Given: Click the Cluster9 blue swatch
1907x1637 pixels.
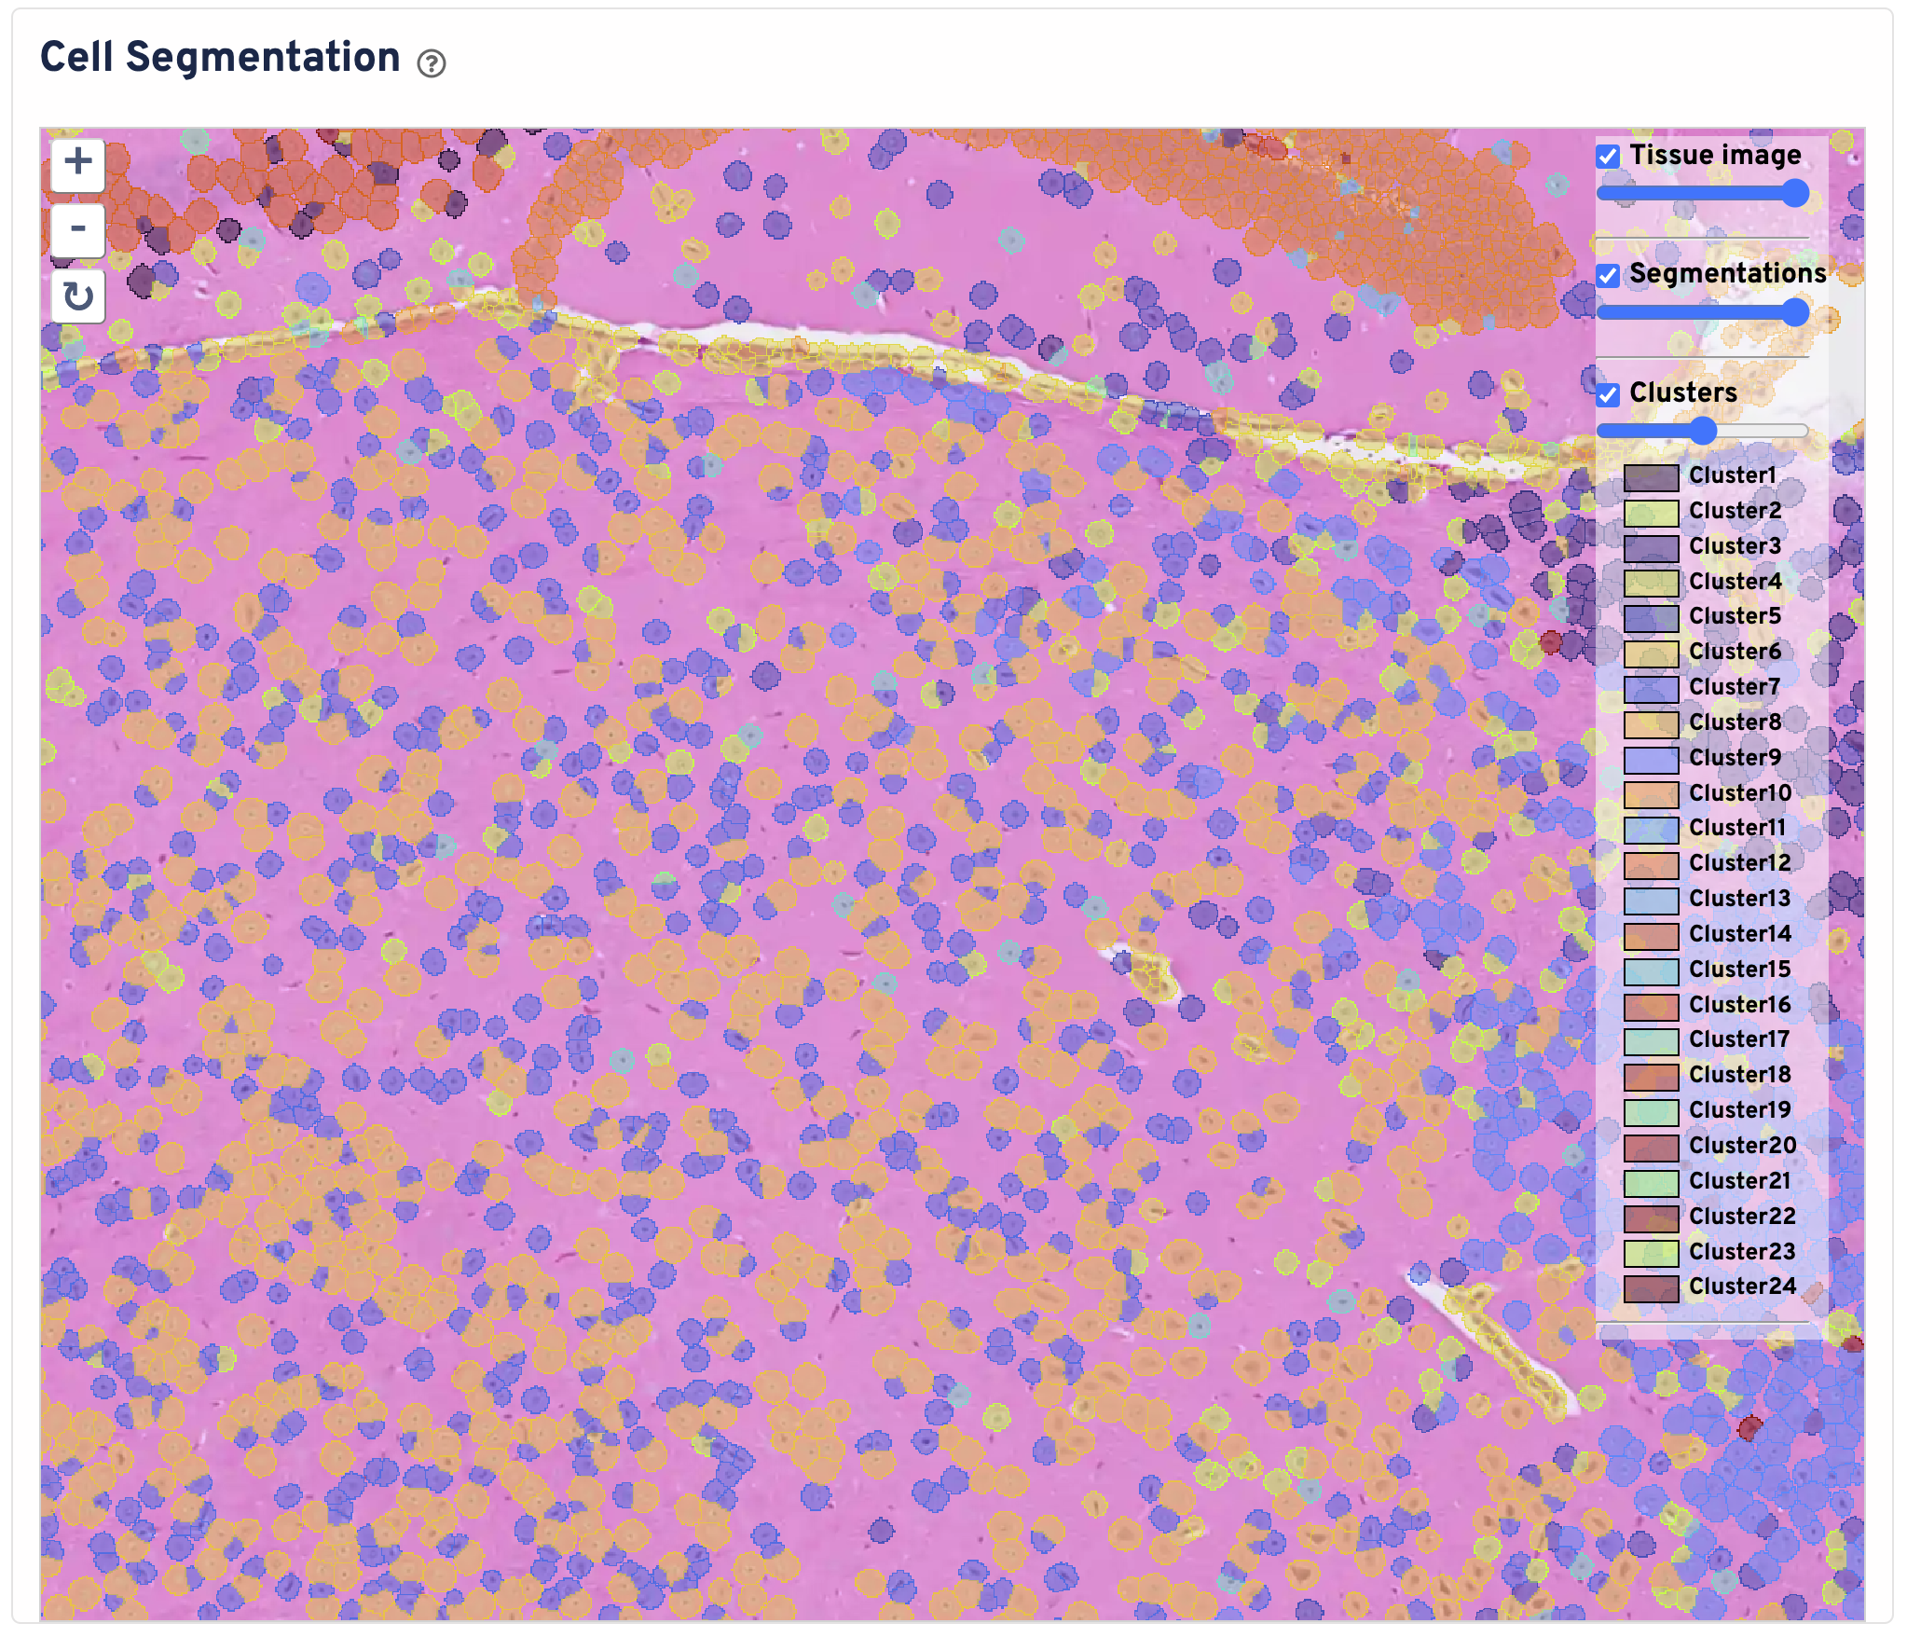Looking at the screenshot, I should (1651, 759).
